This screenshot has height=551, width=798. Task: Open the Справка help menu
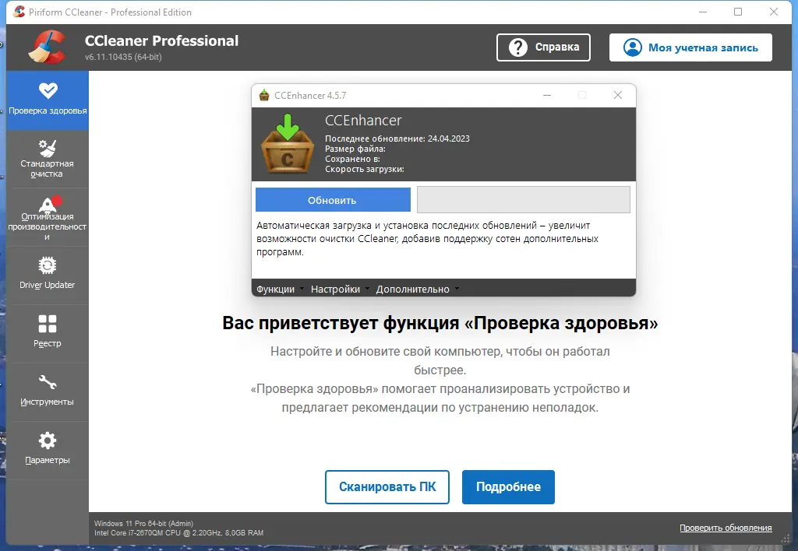tap(543, 47)
